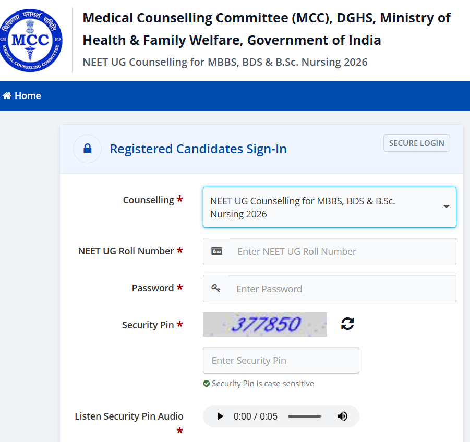Screen dimensions: 470x442
Task: Click the house icon beside Home
Action: coord(7,95)
